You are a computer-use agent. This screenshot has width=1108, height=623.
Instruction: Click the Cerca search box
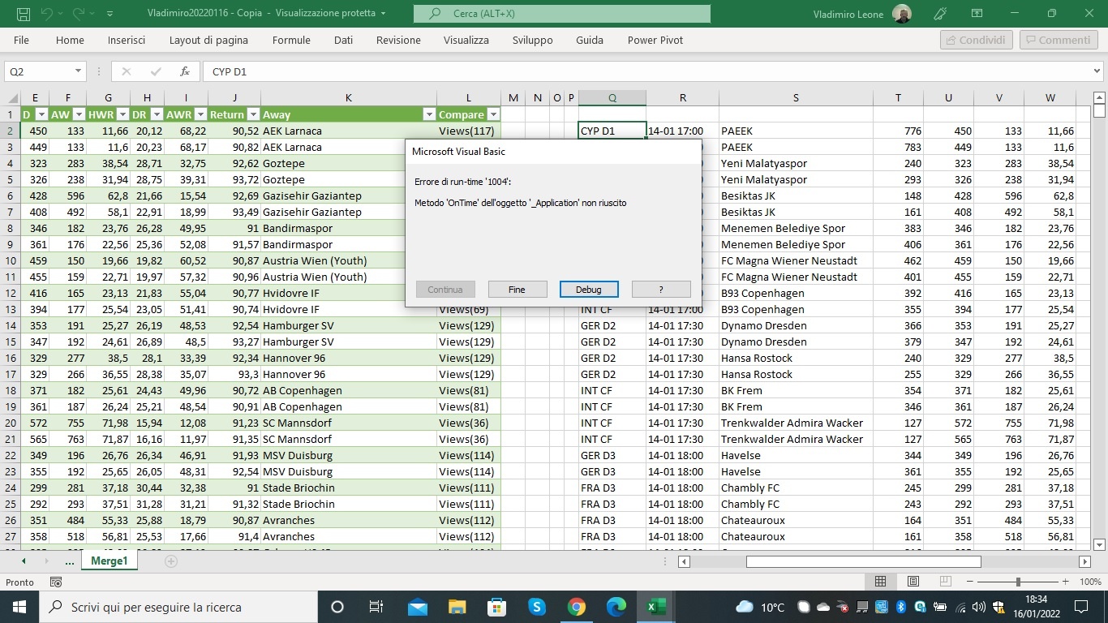click(561, 14)
